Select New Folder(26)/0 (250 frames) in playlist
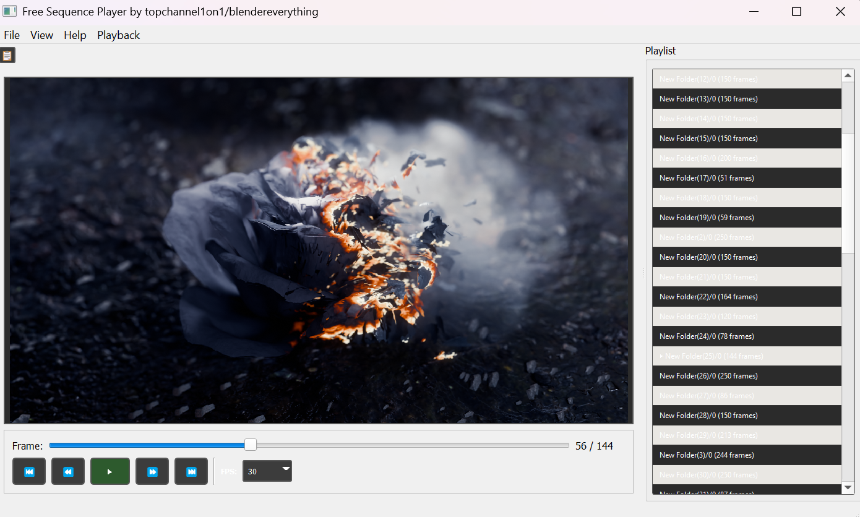The image size is (860, 517). click(747, 375)
